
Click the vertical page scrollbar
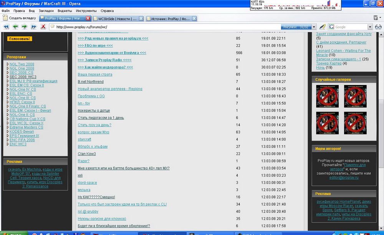(381, 115)
